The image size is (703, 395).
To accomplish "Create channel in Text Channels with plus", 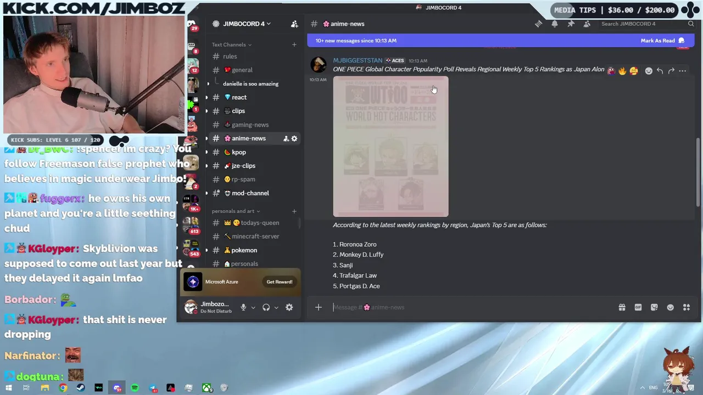I will [294, 44].
